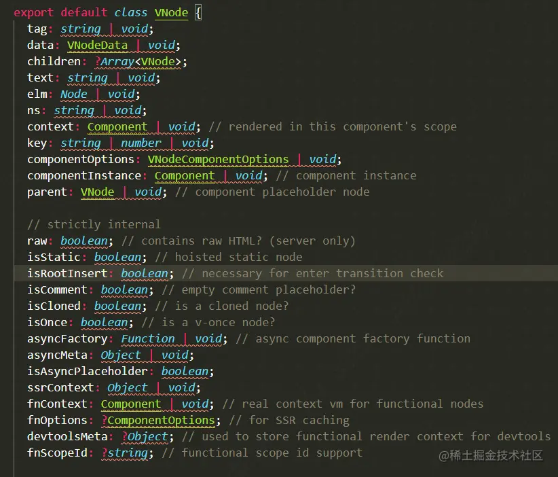
Task: Click the '// component placeholder node' comment
Action: click(x=272, y=192)
